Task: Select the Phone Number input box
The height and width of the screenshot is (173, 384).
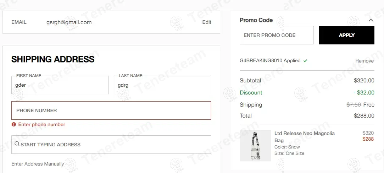Action: pos(111,110)
